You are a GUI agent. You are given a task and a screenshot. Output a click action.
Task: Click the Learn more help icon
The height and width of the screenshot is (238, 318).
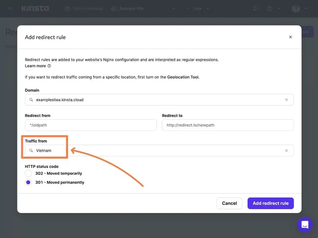click(49, 66)
